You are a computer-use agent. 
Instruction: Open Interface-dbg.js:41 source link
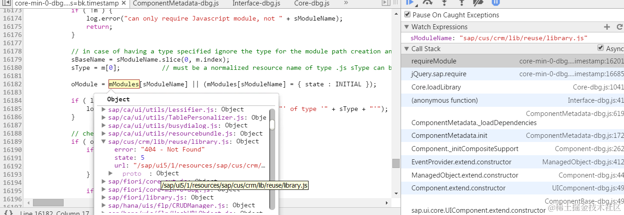pyautogui.click(x=596, y=100)
